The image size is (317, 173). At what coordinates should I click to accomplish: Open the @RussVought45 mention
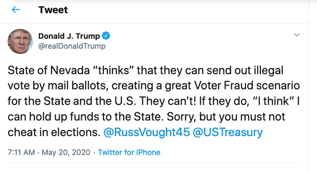(146, 132)
